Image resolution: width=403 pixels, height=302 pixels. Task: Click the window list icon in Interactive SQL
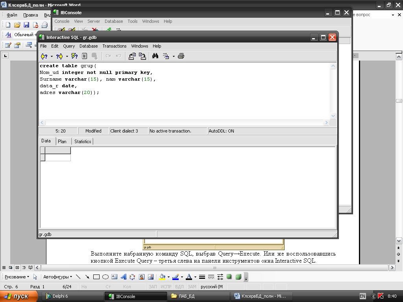tap(166, 56)
